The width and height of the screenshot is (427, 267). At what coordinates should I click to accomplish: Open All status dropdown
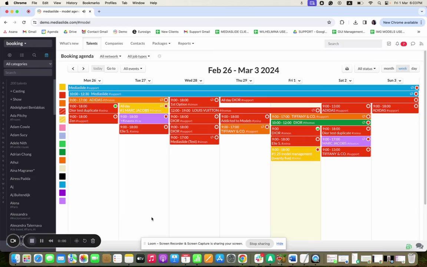[367, 69]
